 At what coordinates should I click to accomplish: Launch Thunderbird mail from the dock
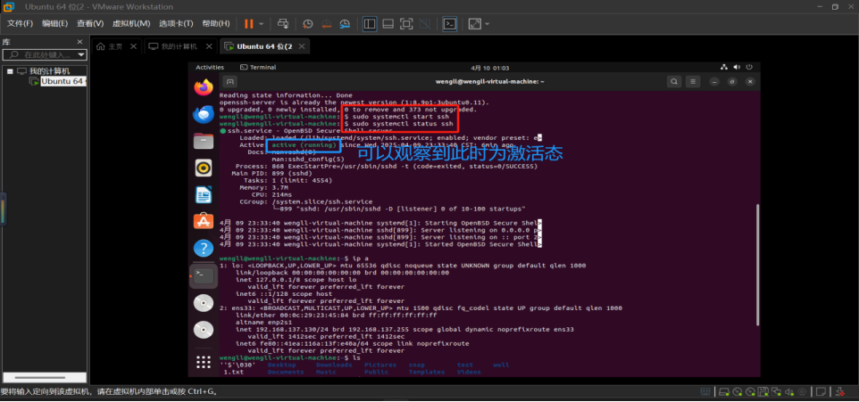[x=204, y=114]
